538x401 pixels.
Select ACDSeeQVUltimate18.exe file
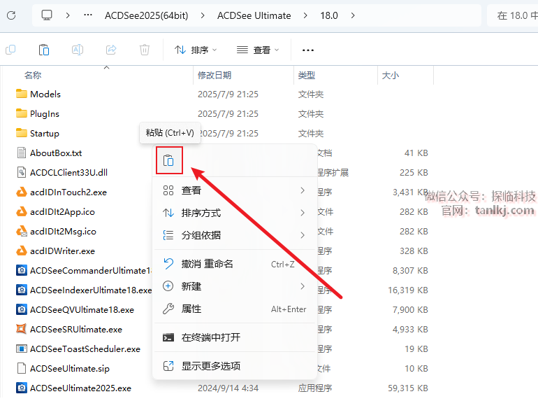pos(82,309)
